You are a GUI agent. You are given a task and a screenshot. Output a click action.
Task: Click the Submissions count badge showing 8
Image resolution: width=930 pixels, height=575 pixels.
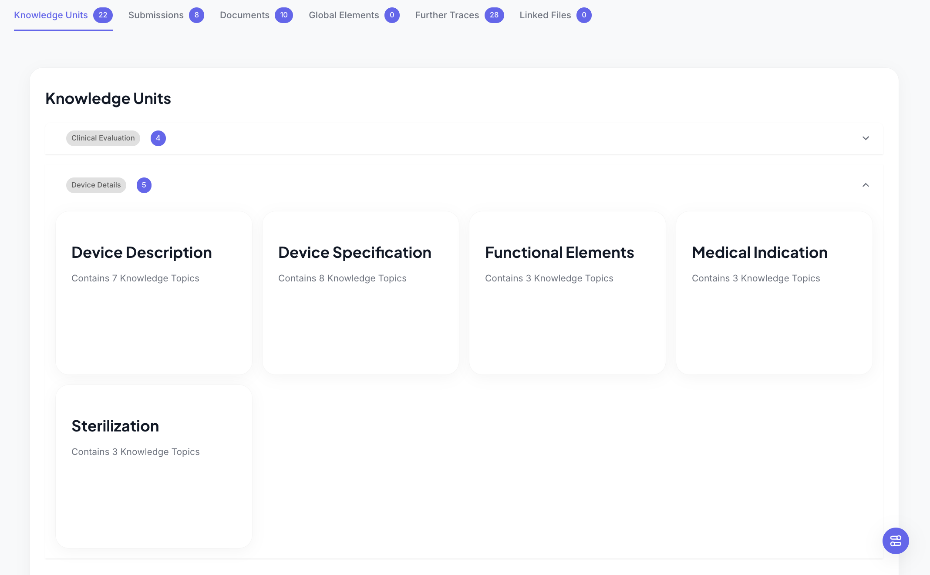point(197,15)
